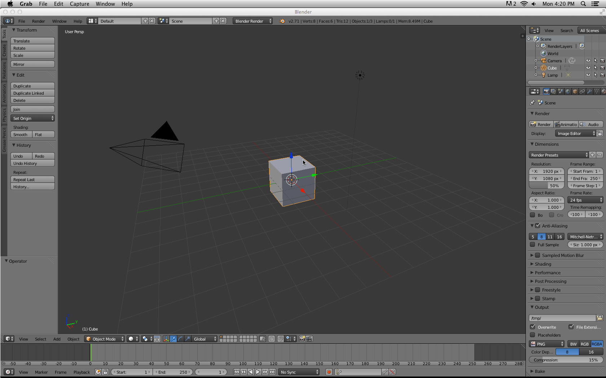Toggle the snap magnet icon
The image size is (606, 378).
click(x=280, y=339)
